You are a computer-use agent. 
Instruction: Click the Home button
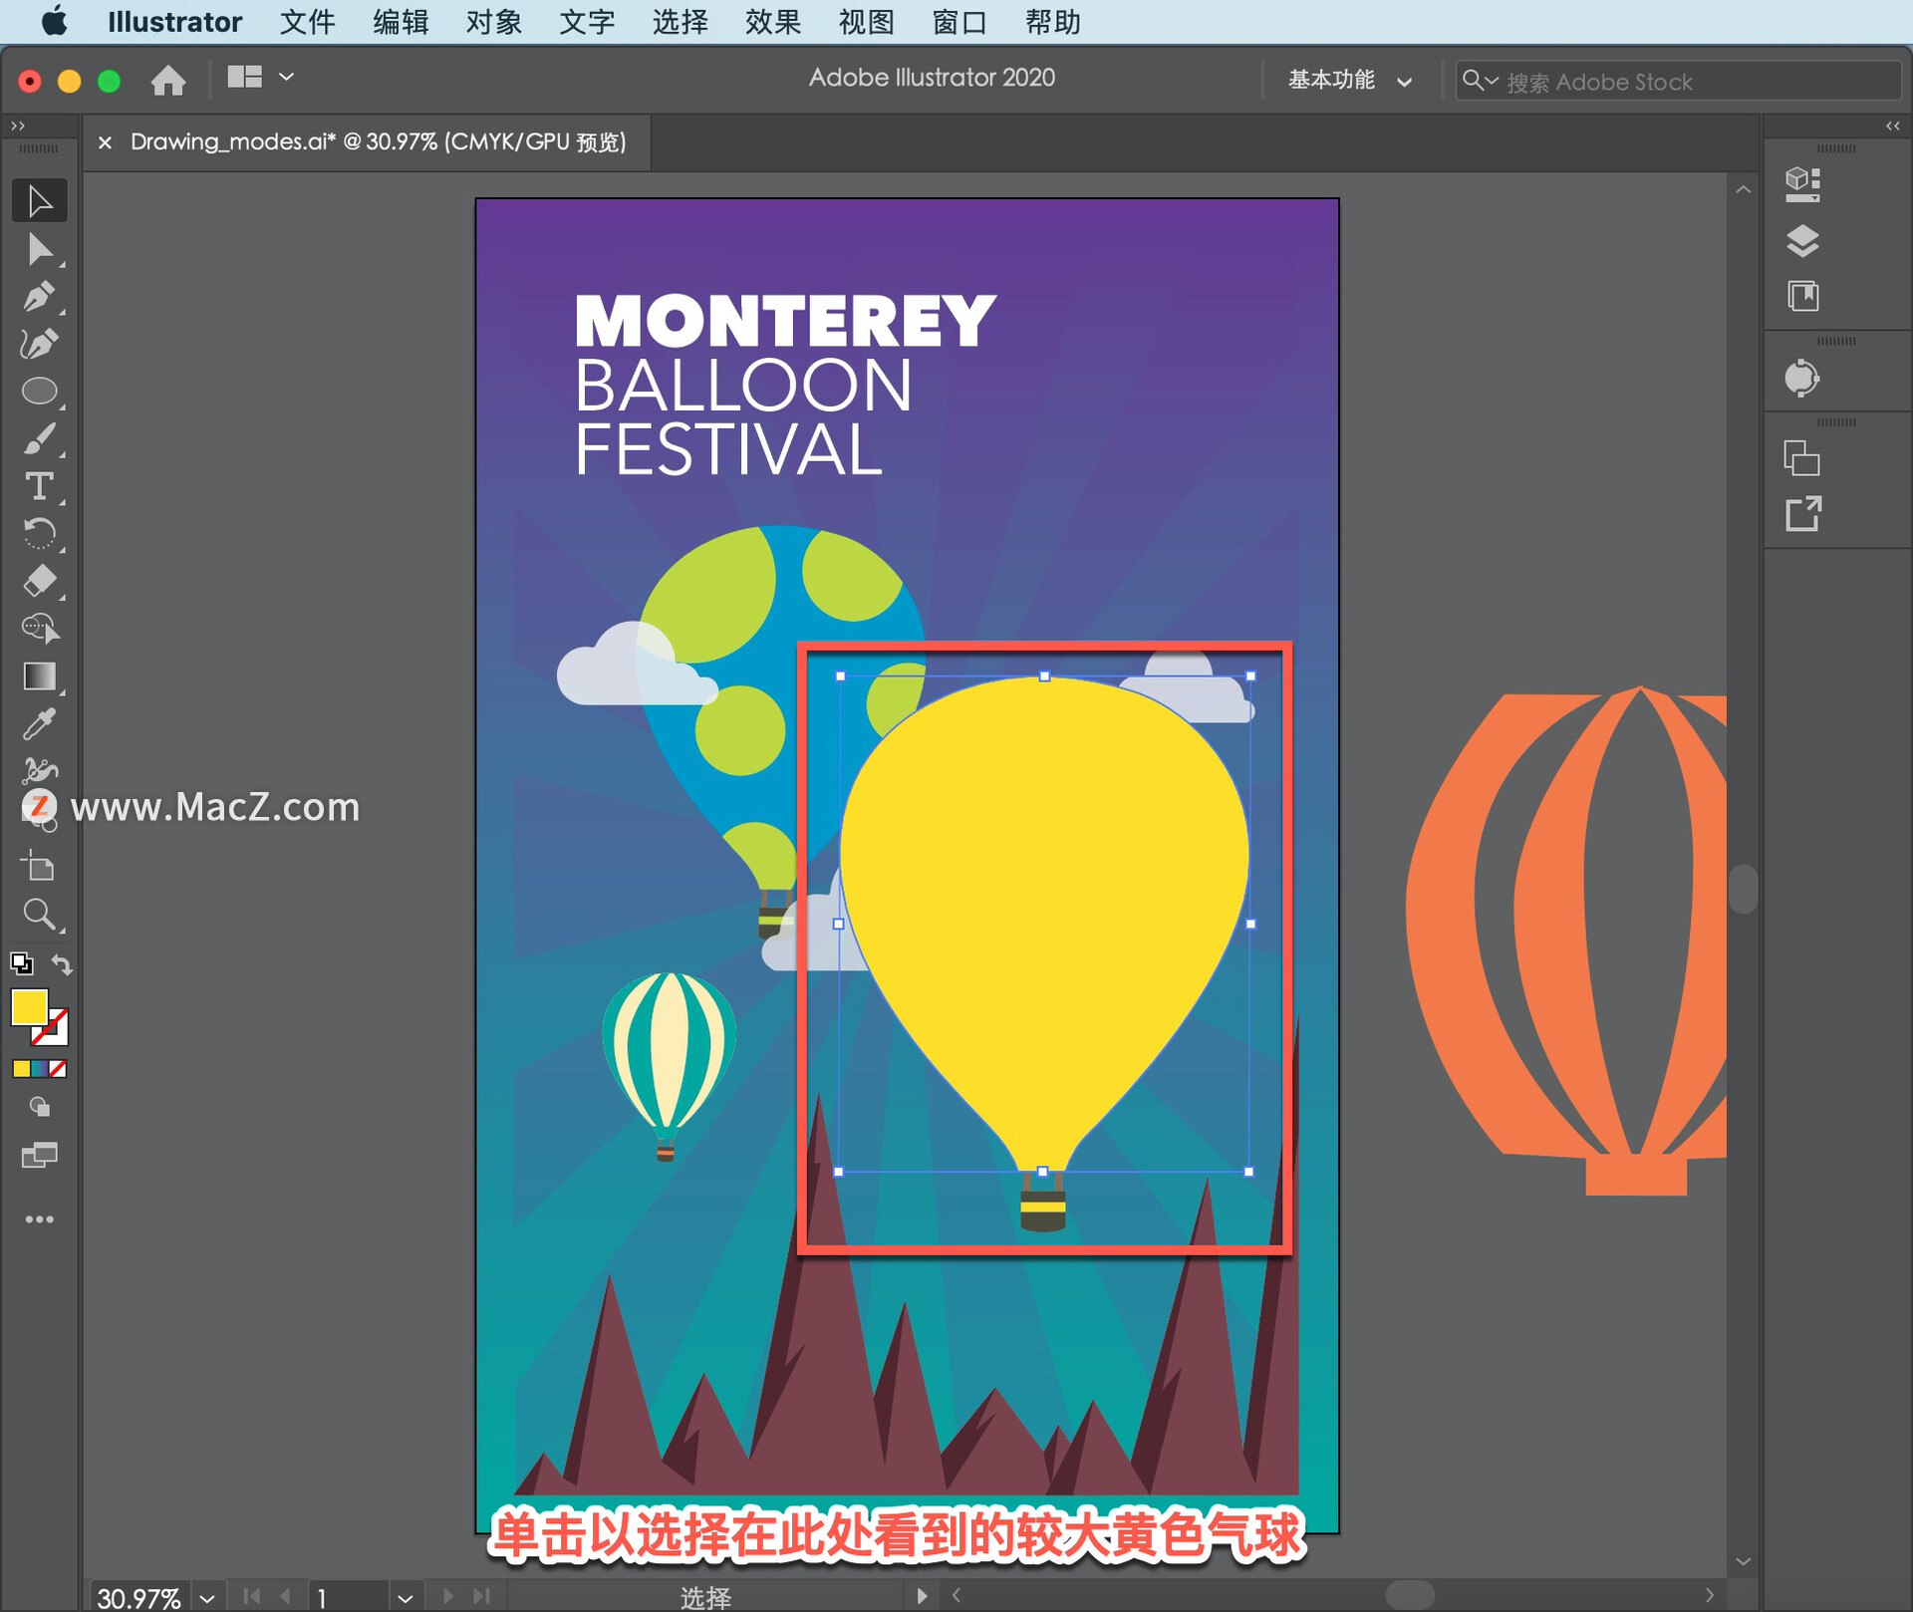point(168,80)
